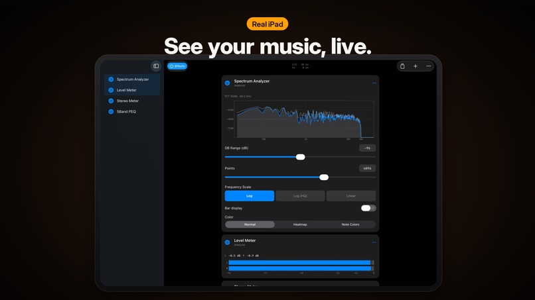Click the latency readout in top bar
The image size is (535, 300).
coord(300,66)
